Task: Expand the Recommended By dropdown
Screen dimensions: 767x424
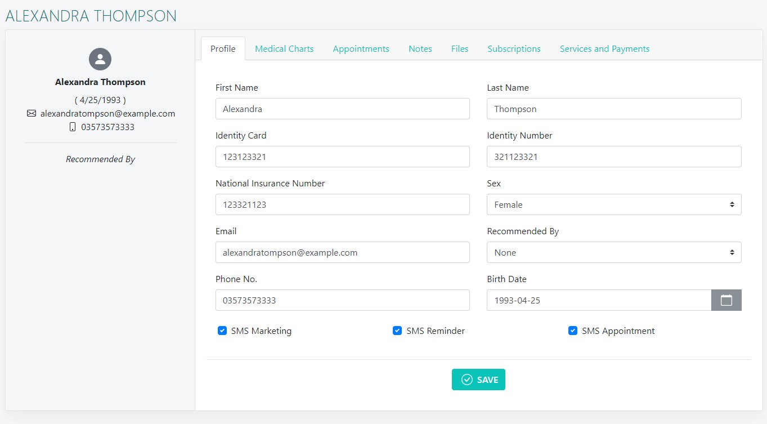Action: pos(613,253)
